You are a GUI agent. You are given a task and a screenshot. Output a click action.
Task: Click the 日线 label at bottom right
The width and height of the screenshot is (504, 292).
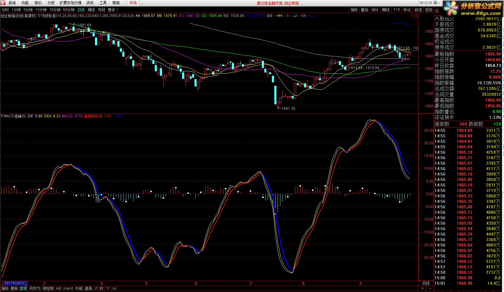click(x=426, y=283)
